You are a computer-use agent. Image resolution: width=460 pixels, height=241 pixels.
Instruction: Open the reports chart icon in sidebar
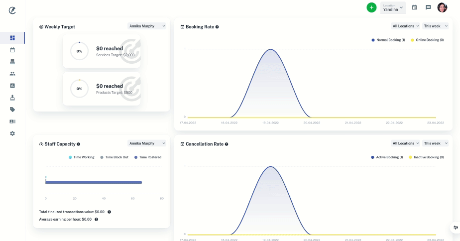(12, 86)
